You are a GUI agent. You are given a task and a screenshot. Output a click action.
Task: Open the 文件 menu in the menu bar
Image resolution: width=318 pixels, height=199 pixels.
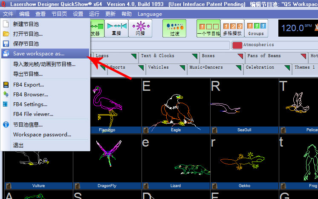click(8, 14)
